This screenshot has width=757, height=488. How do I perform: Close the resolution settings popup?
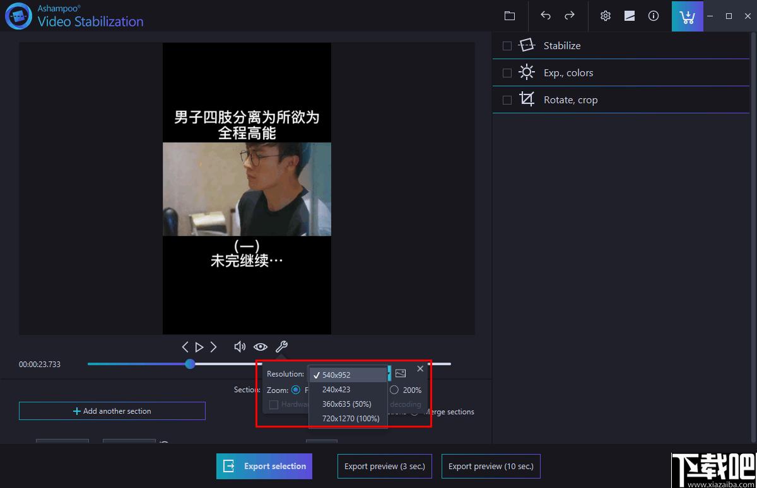pos(420,369)
